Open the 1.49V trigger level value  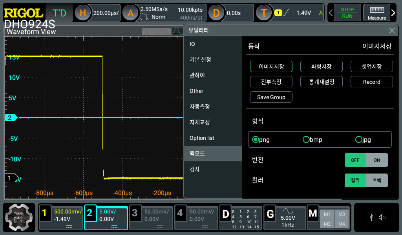(303, 13)
